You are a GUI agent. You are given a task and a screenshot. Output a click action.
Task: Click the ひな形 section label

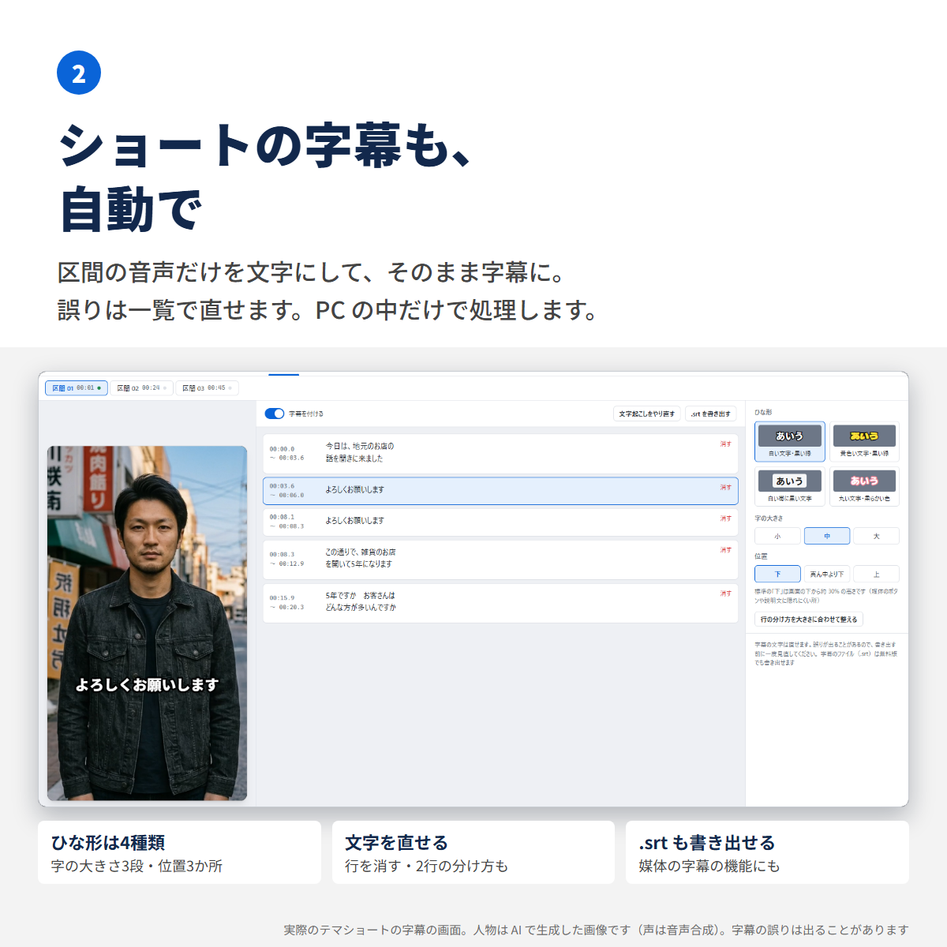763,412
